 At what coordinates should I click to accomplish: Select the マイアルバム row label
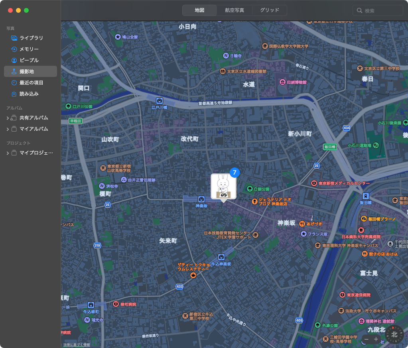coord(34,129)
